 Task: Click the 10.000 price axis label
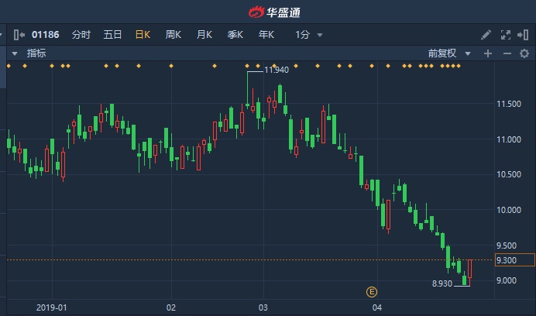tap(509, 210)
